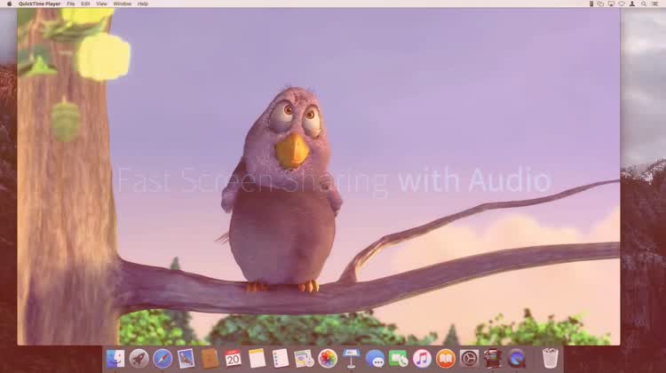Click QuickTime Player icon in Dock
The width and height of the screenshot is (666, 373).
coord(517,359)
